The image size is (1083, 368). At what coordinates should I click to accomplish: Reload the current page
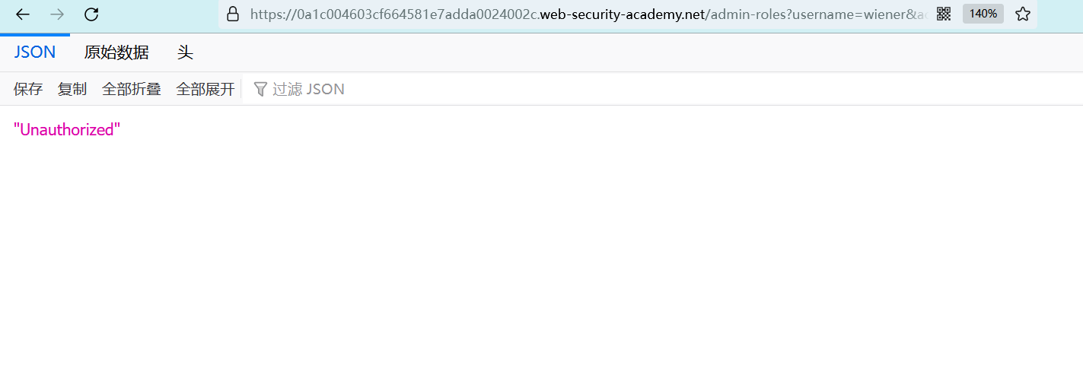(91, 14)
